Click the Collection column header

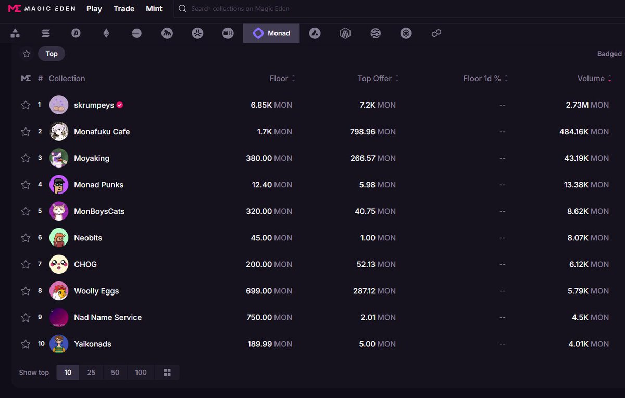pos(67,79)
